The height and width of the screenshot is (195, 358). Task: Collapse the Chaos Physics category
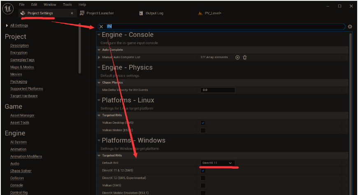point(99,82)
